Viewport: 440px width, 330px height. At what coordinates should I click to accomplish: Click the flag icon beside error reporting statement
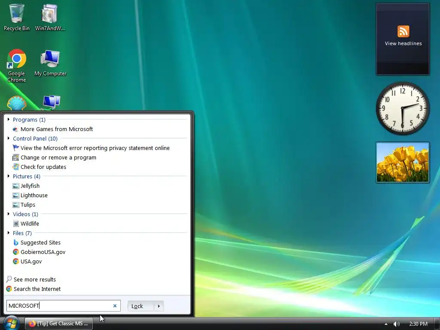[16, 148]
